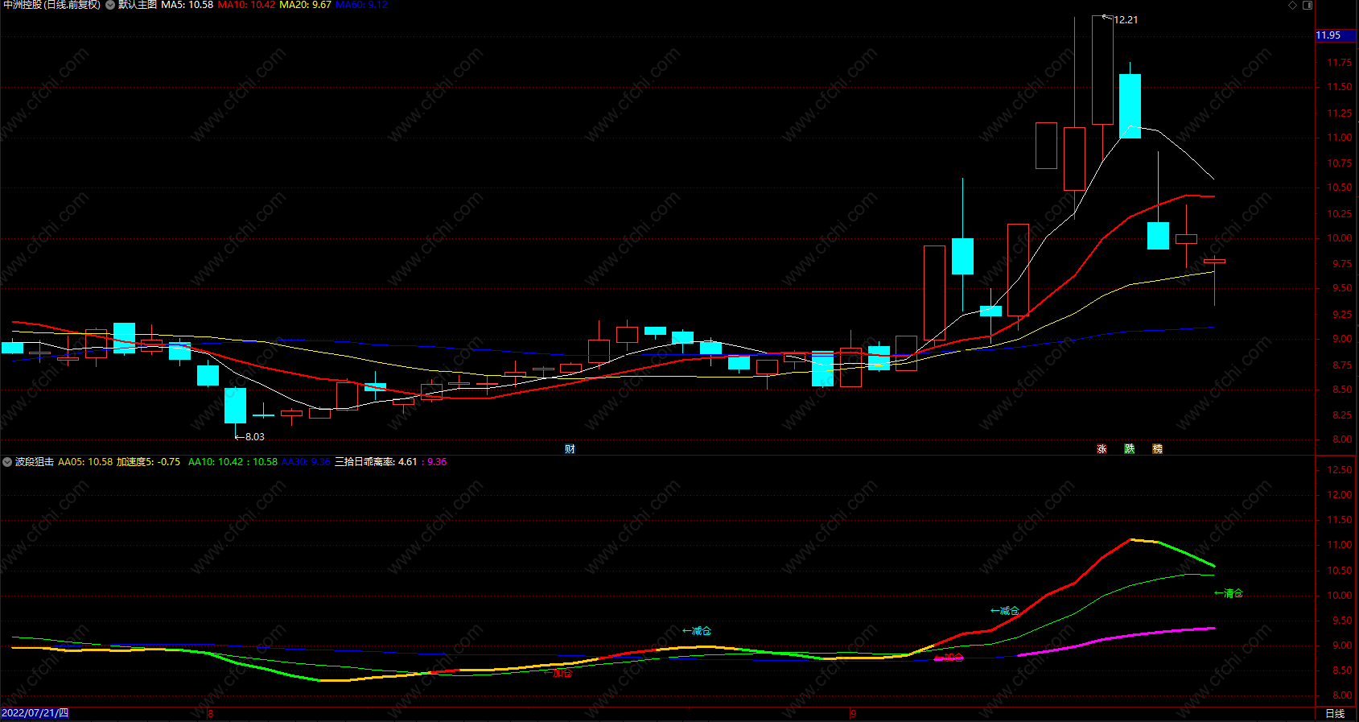Expand the main chart indicator dropdown arrow
Viewport: 1359px width, 722px height.
click(110, 5)
